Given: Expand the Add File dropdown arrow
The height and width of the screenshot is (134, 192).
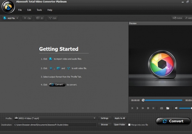Looking at the screenshot, I should (17, 18).
